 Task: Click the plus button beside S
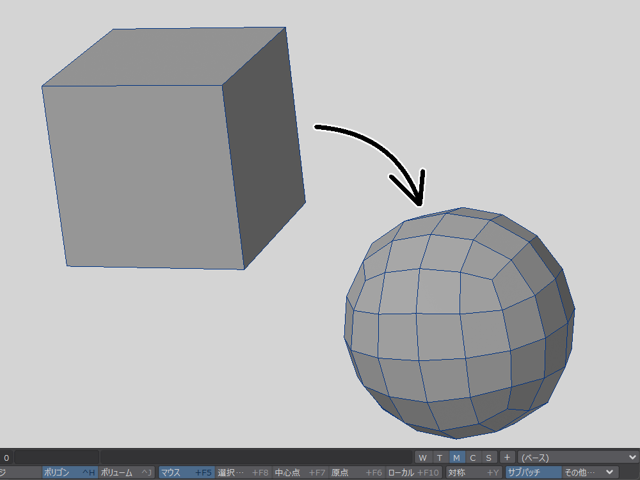coord(506,458)
